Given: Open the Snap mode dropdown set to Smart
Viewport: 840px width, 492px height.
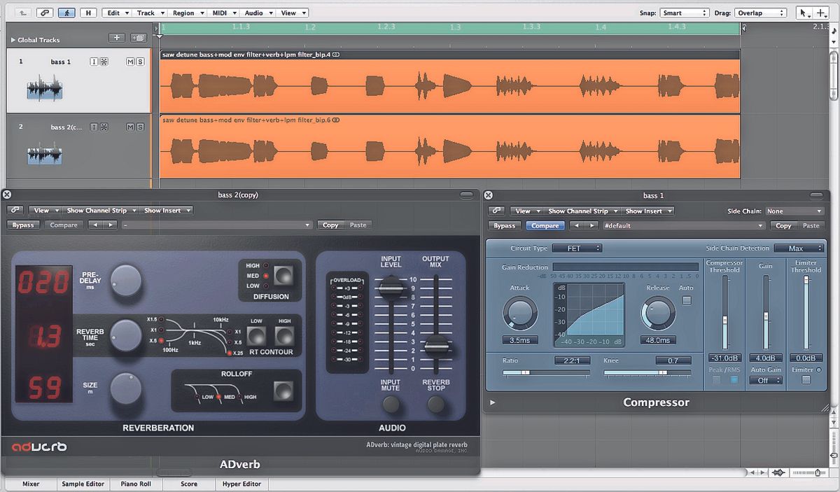Looking at the screenshot, I should click(x=684, y=12).
